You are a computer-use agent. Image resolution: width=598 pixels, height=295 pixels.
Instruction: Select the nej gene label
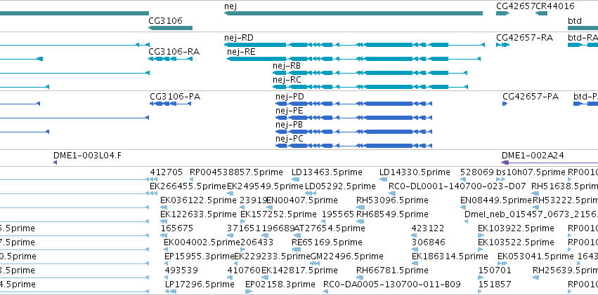click(x=230, y=6)
